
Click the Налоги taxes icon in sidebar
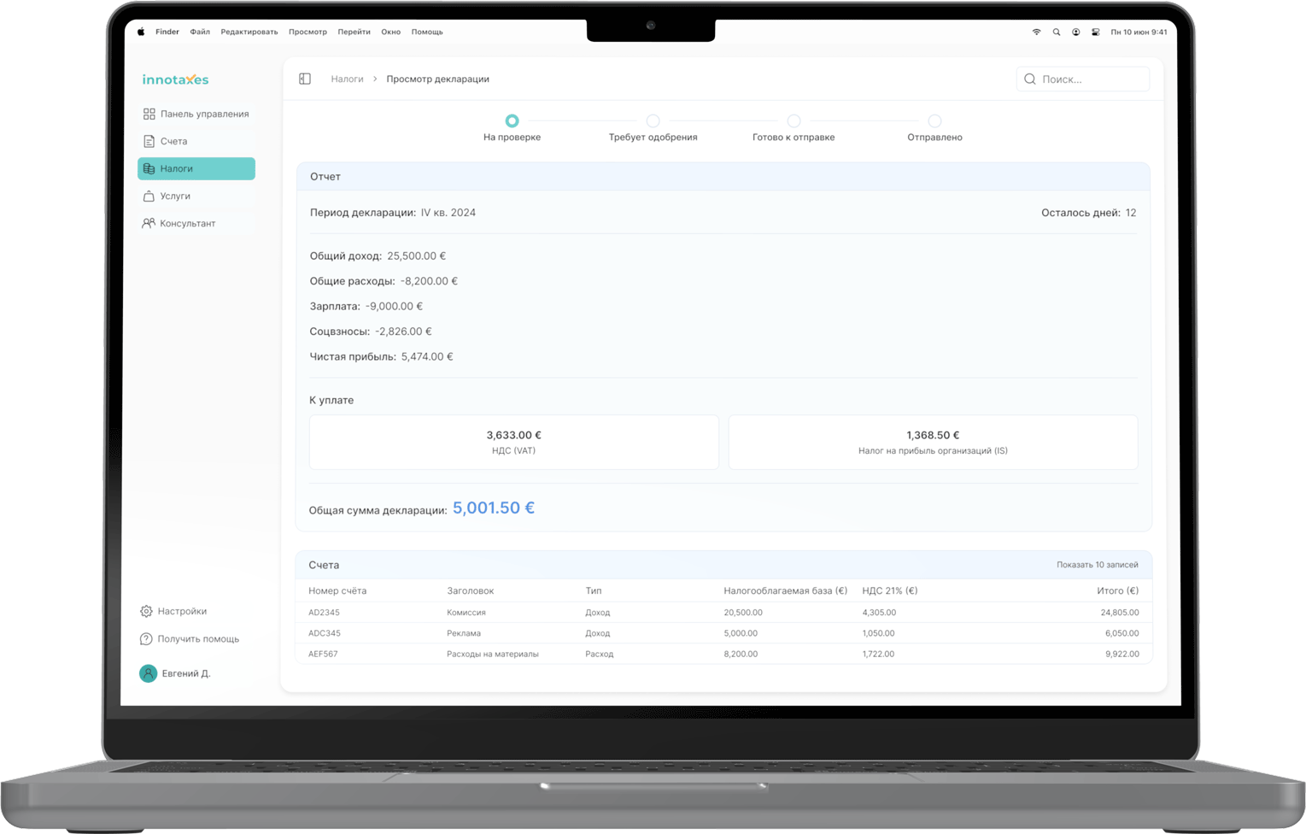[x=149, y=168]
